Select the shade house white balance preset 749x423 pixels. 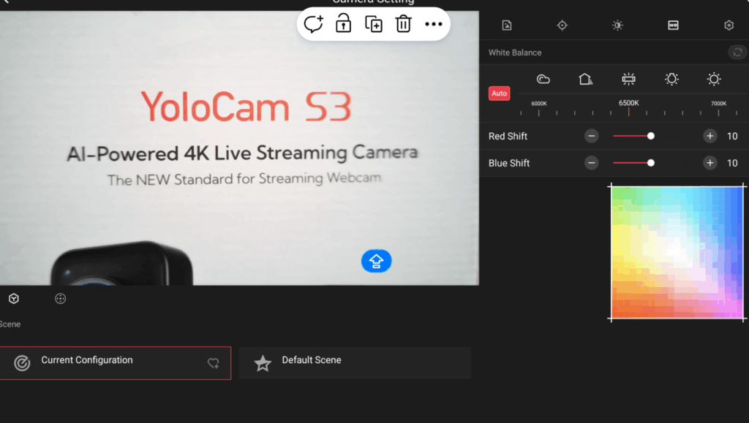pos(586,79)
